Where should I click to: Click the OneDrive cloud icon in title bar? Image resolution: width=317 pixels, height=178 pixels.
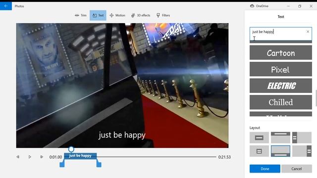click(x=252, y=6)
